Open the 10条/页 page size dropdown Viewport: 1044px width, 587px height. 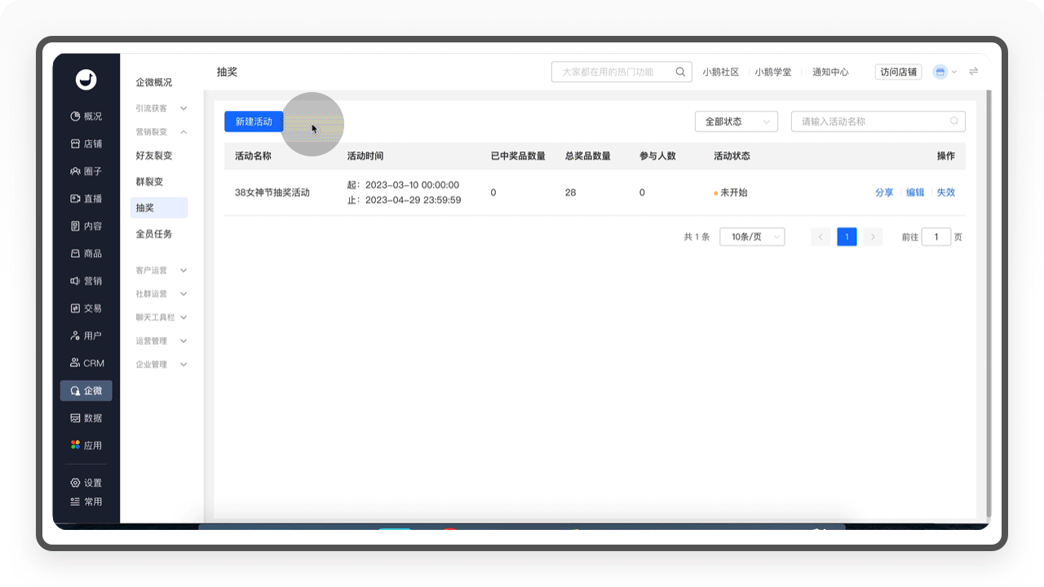click(x=752, y=237)
